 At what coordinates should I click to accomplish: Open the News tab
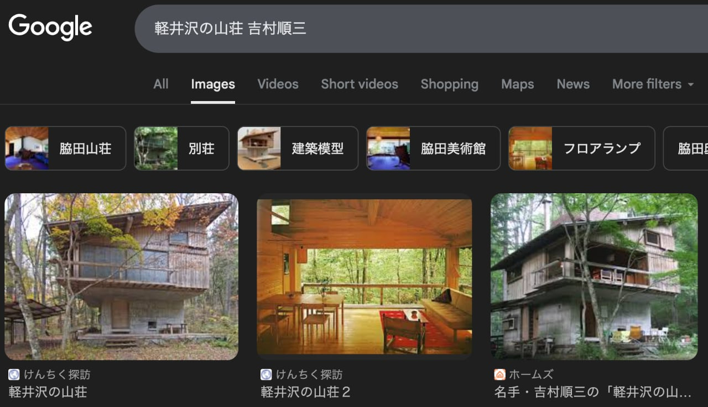(573, 84)
